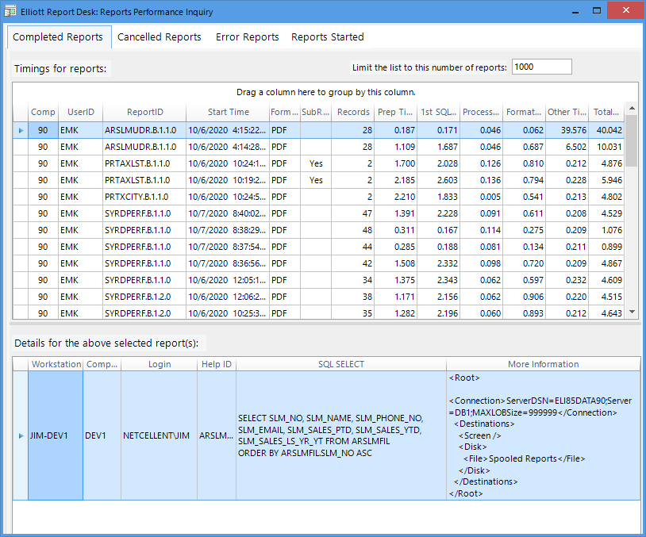646x537 pixels.
Task: Click the Total time column header
Action: (x=606, y=112)
